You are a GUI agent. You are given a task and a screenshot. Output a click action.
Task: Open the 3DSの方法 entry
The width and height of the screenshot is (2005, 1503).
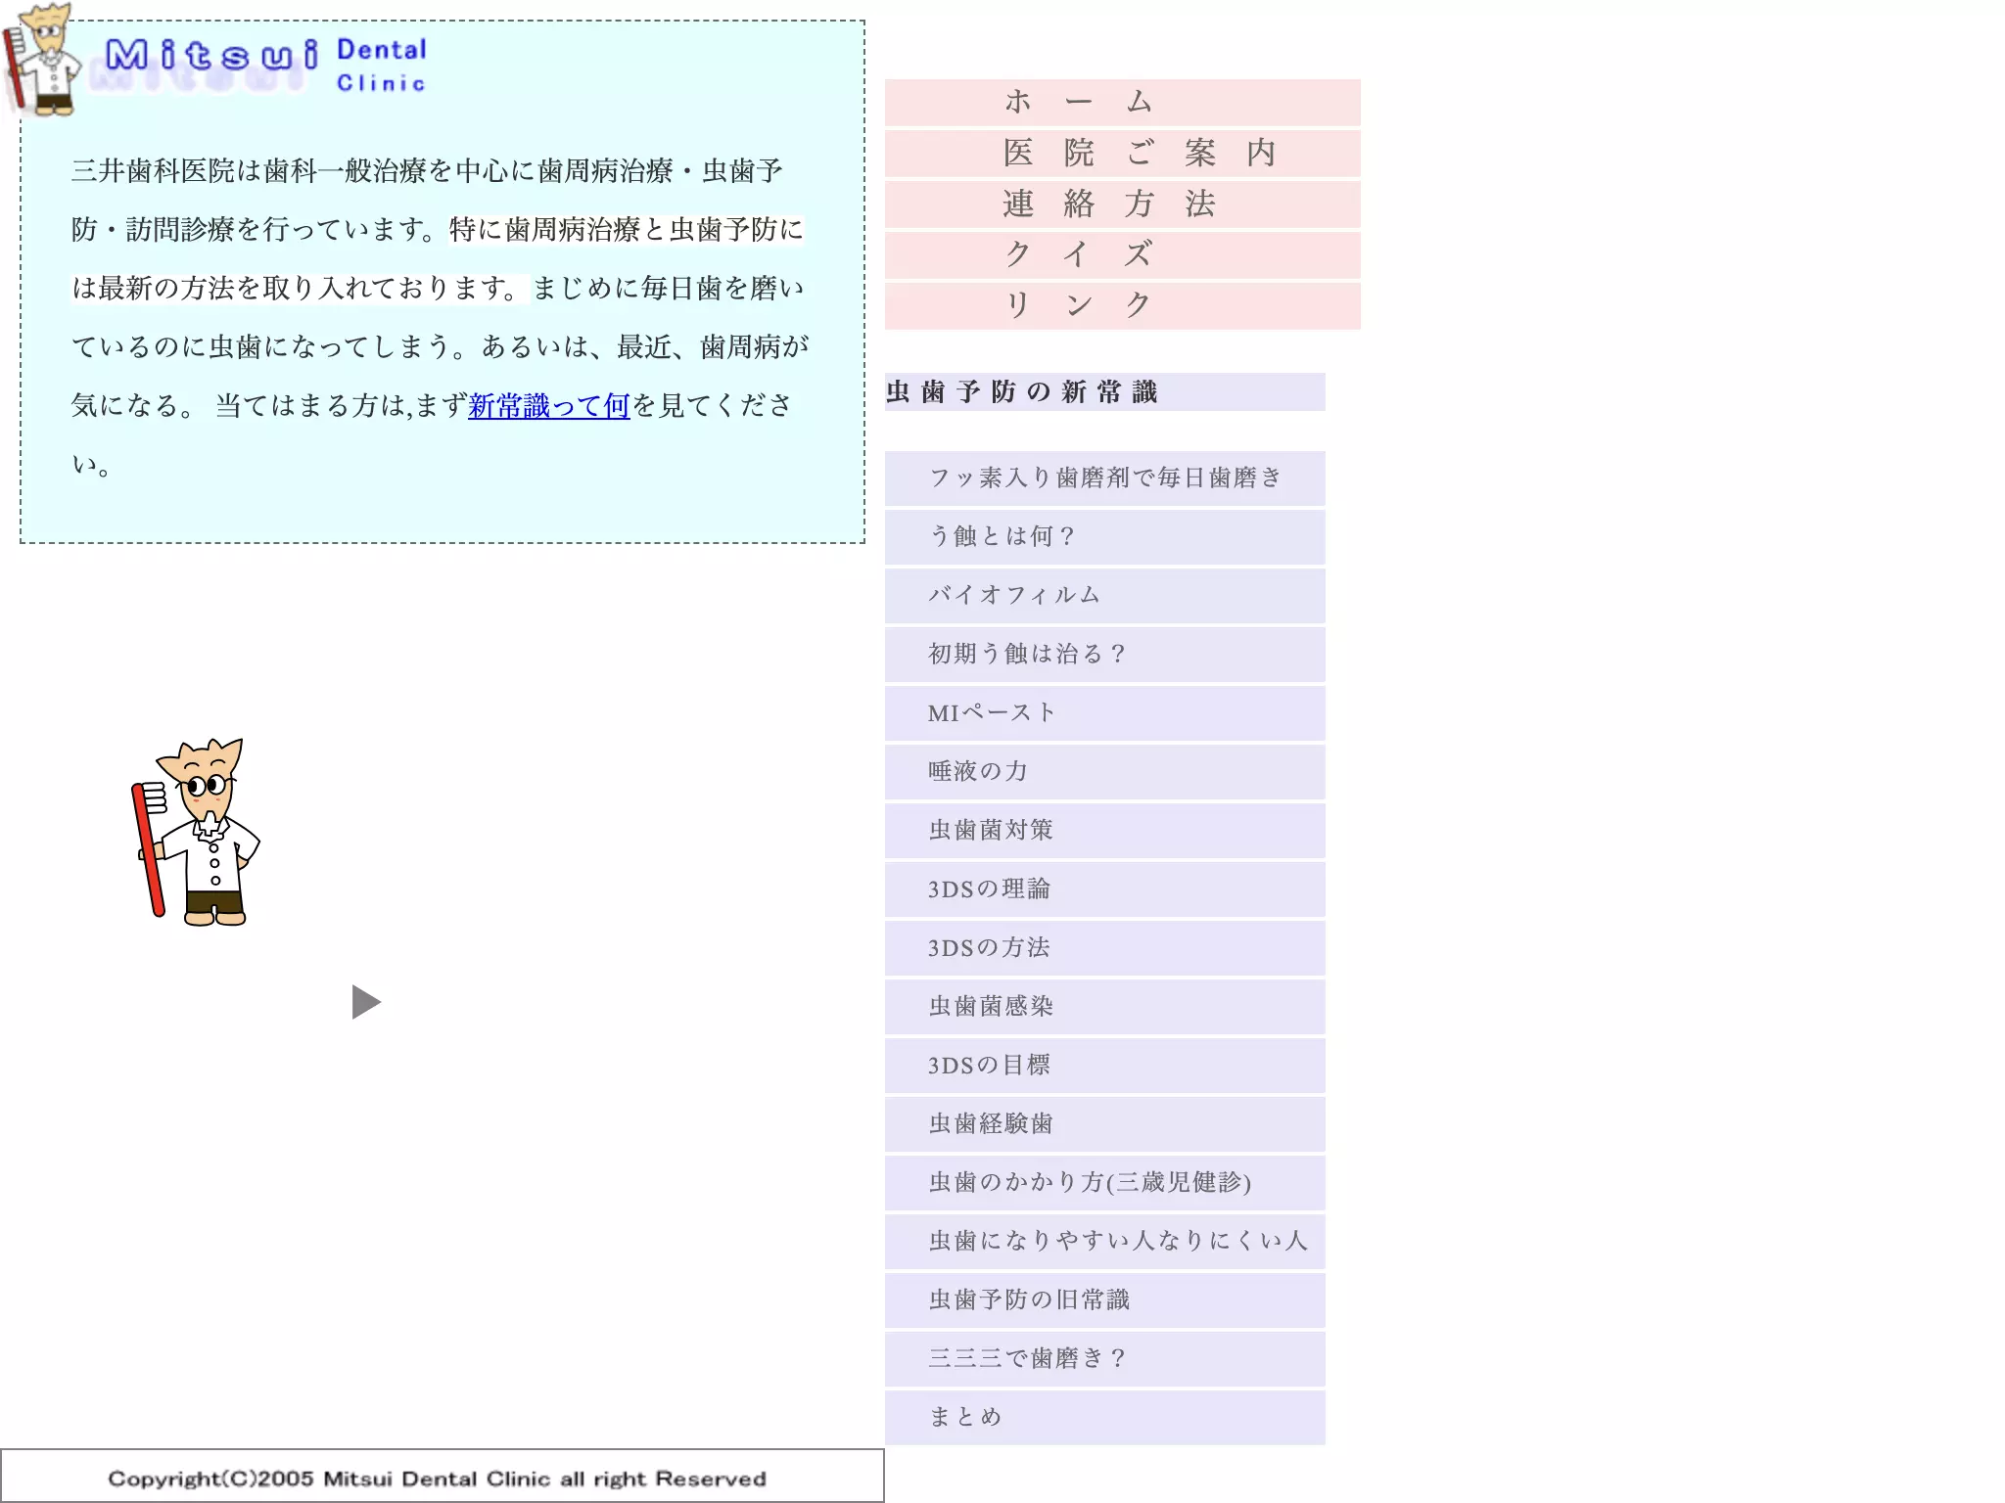click(1104, 947)
